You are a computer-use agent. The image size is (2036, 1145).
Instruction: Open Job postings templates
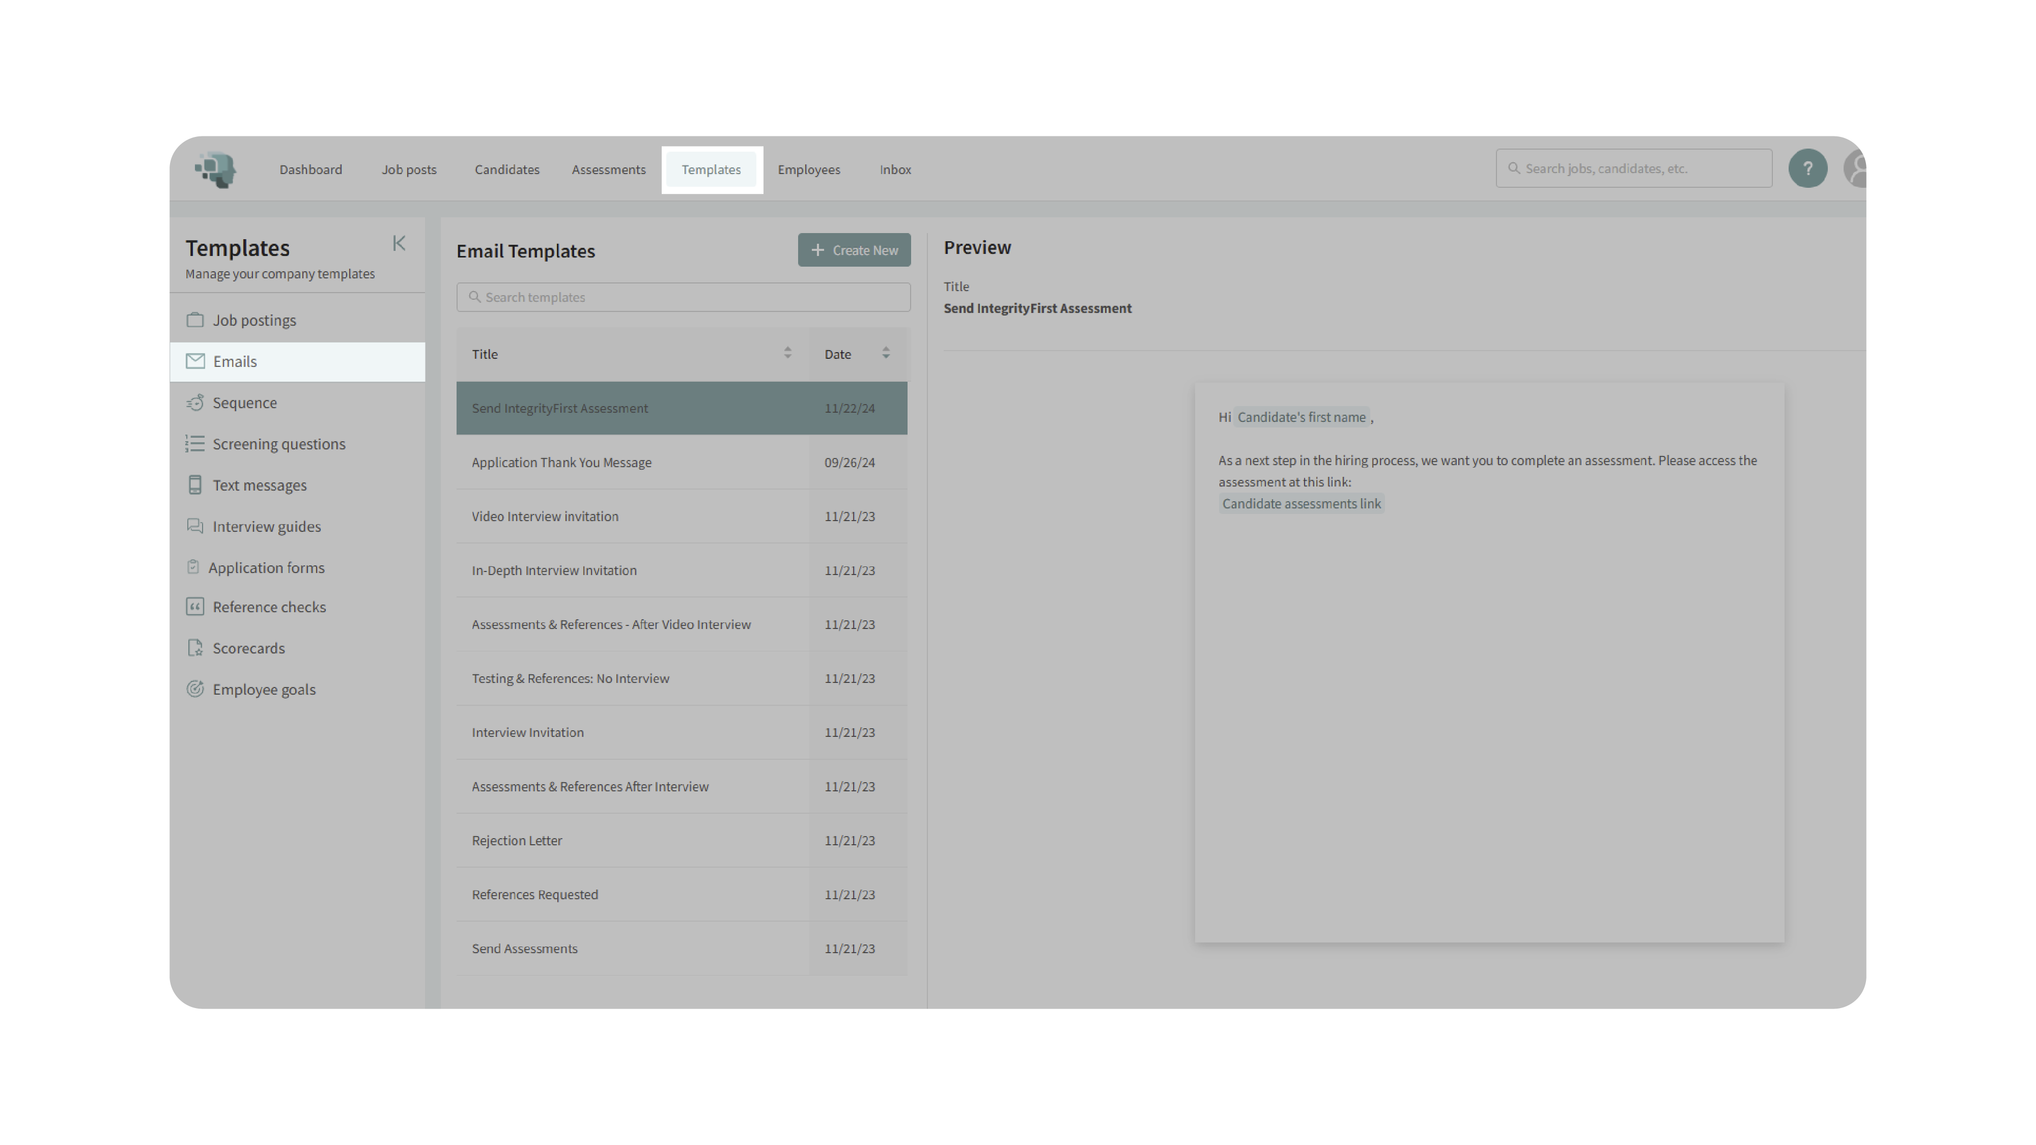tap(253, 320)
